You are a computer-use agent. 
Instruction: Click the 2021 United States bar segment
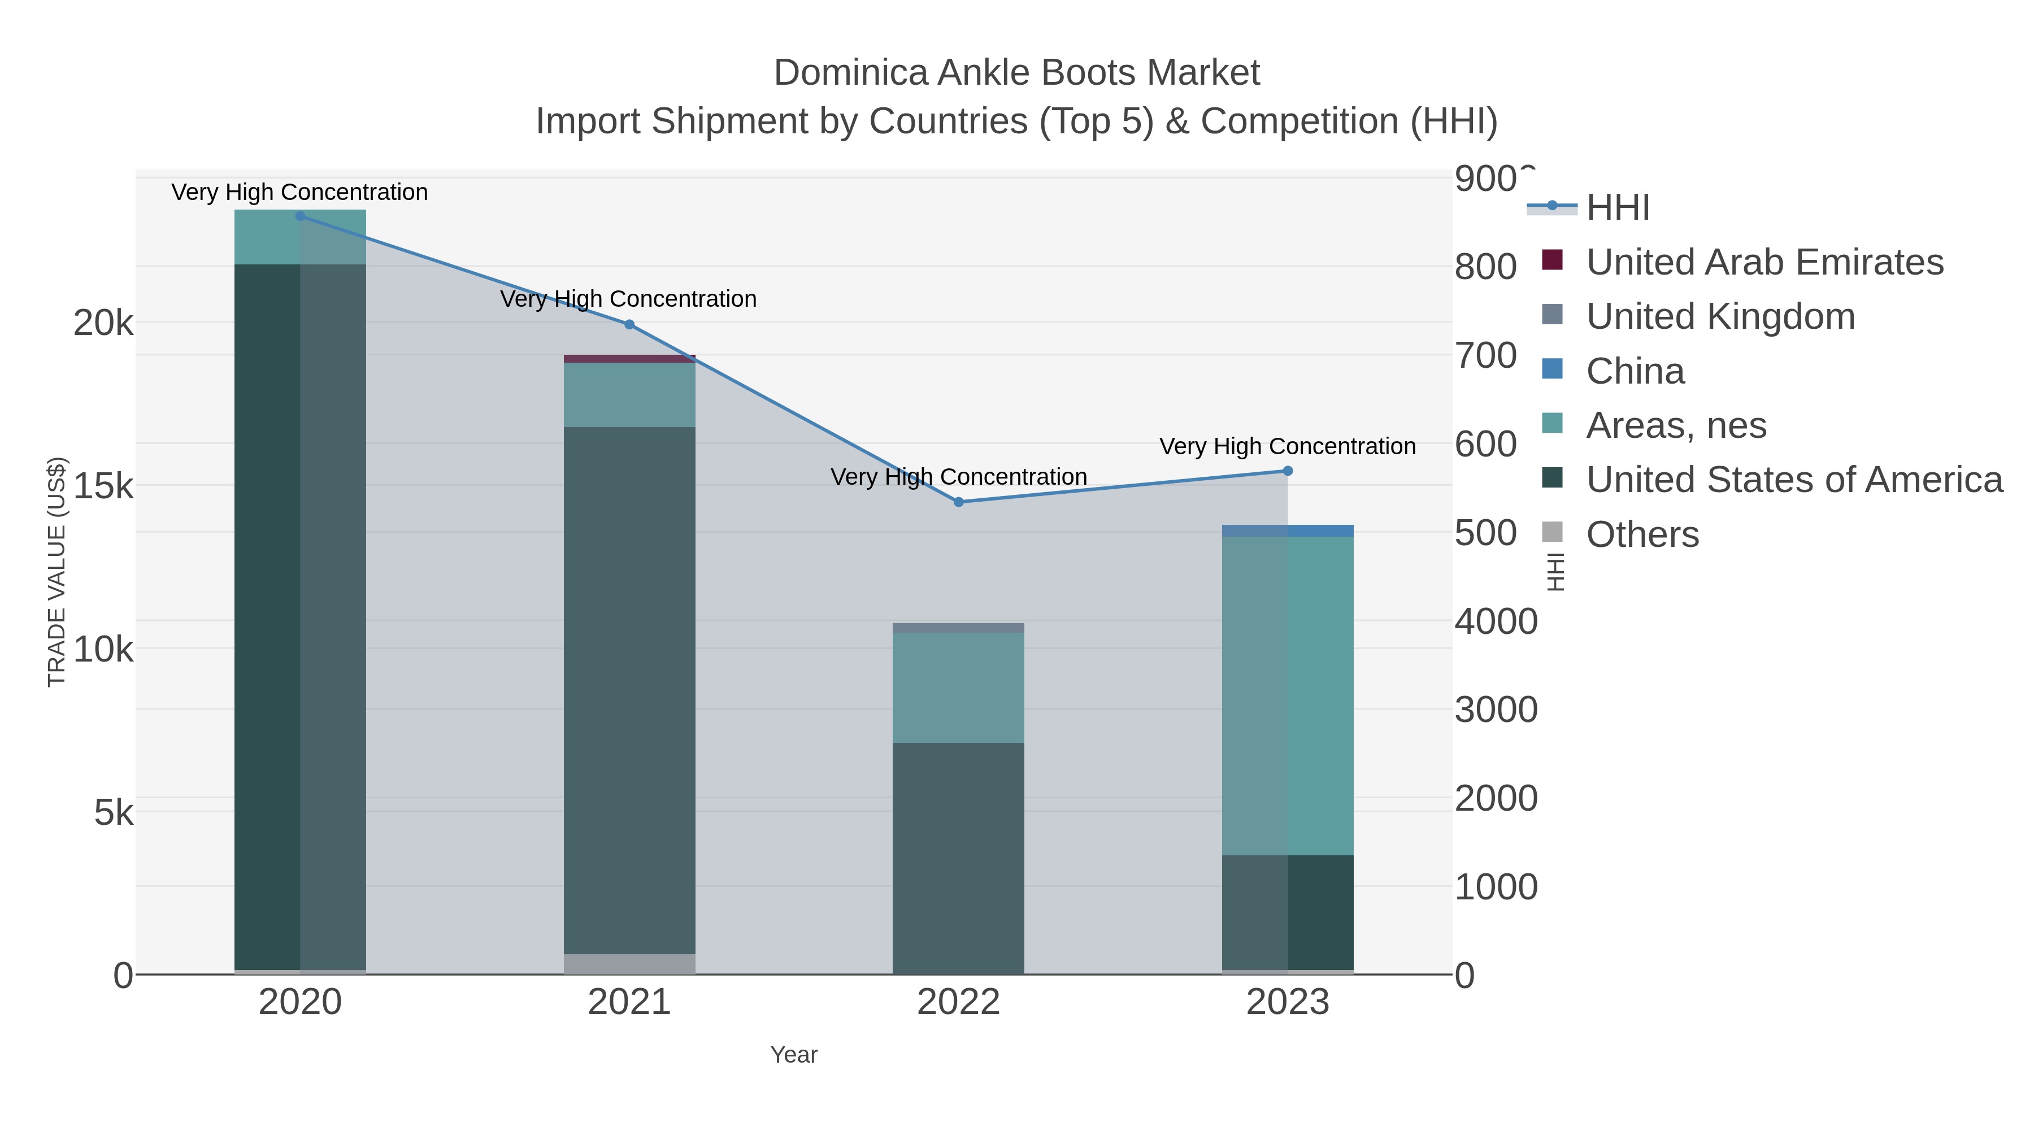click(629, 691)
